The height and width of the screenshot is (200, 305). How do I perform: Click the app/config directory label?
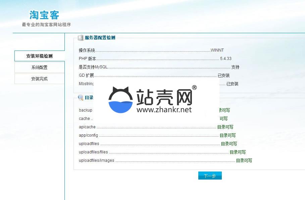88,135
